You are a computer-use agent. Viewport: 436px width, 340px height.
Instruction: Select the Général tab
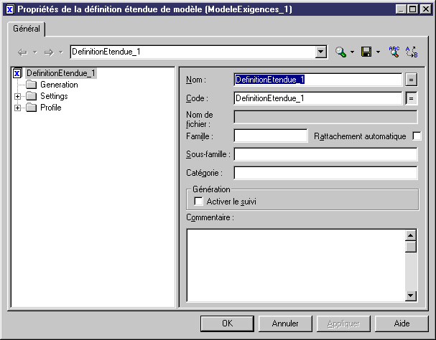27,29
